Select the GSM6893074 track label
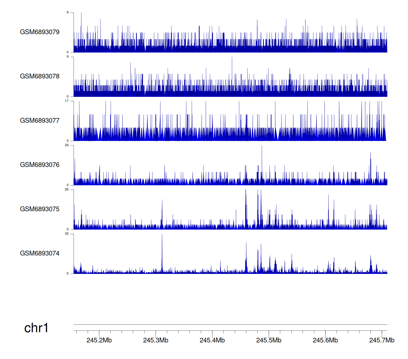Viewport: 408px width, 359px height. pyautogui.click(x=40, y=253)
